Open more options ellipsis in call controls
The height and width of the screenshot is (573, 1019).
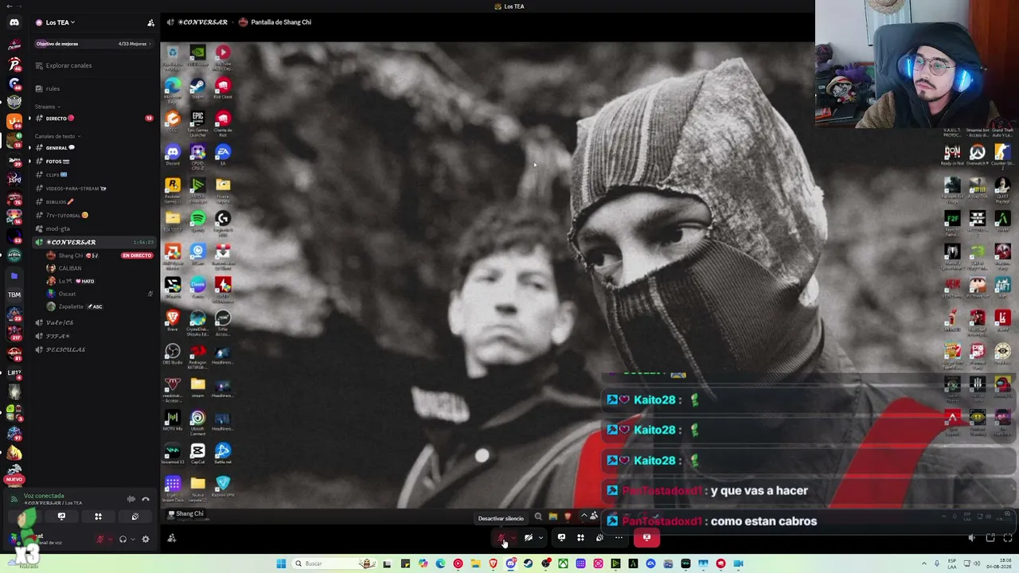pyautogui.click(x=619, y=538)
